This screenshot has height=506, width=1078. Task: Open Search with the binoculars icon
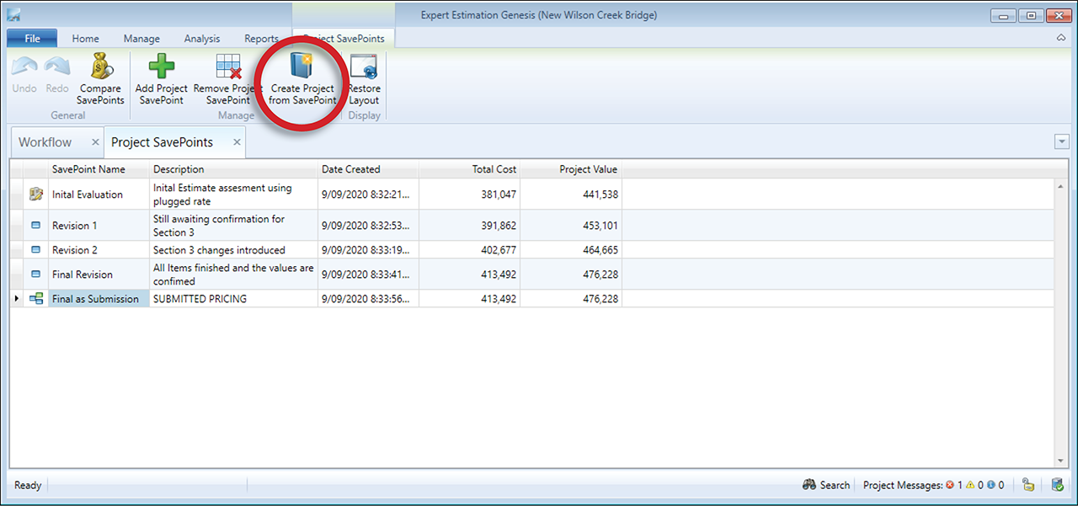tap(809, 485)
